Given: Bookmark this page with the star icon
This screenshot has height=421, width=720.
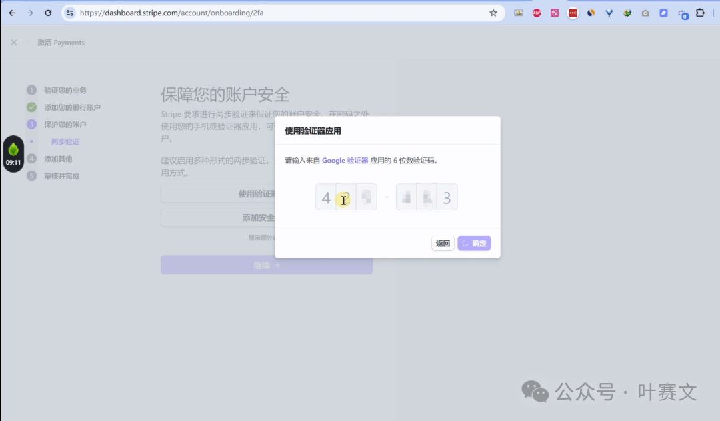Looking at the screenshot, I should click(x=493, y=13).
